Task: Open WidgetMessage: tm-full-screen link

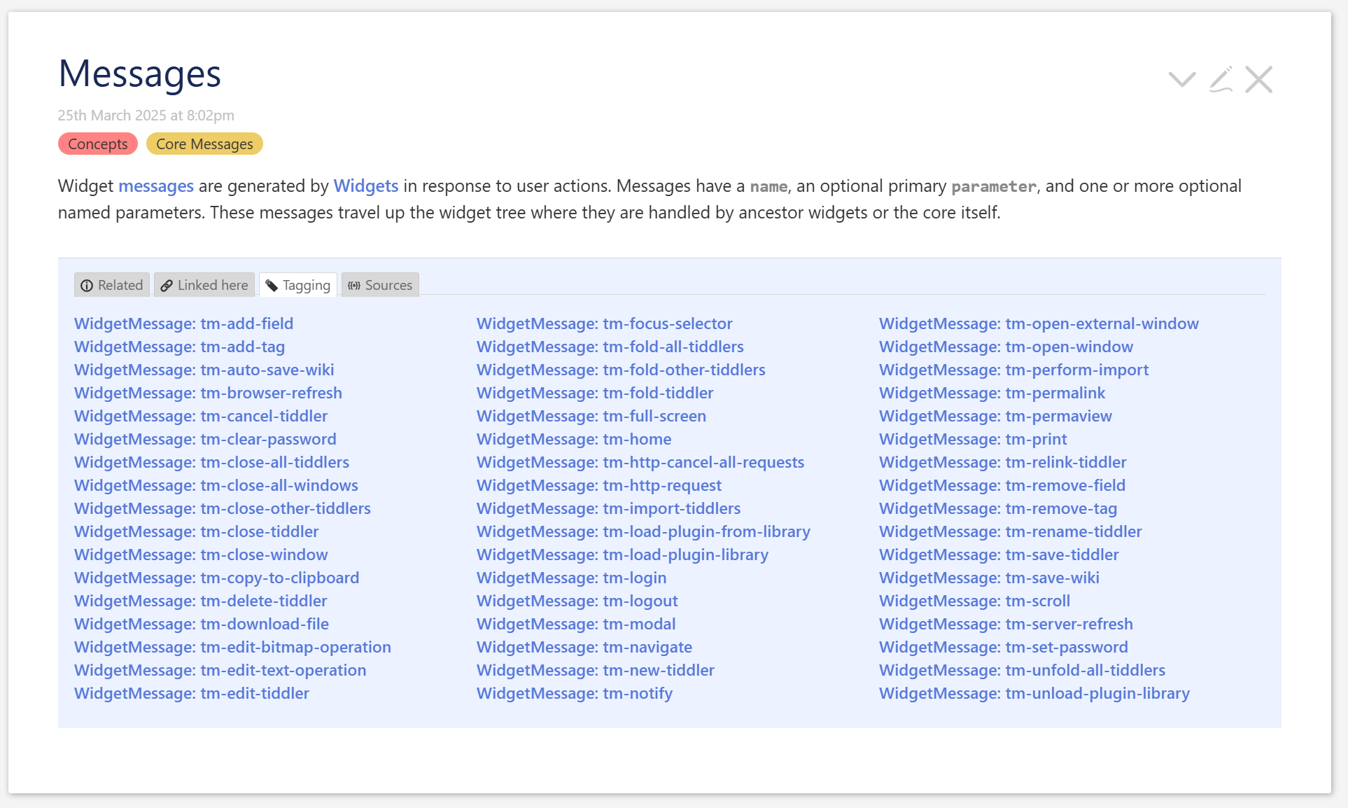Action: [x=591, y=416]
